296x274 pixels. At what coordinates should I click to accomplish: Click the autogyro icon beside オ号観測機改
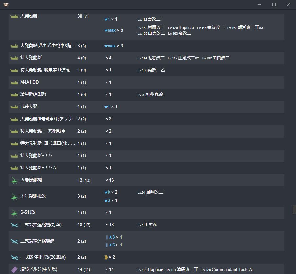pyautogui.click(x=14, y=197)
